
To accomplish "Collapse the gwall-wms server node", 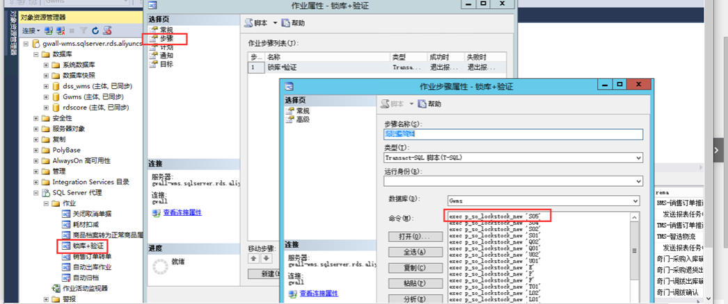I will (x=26, y=44).
